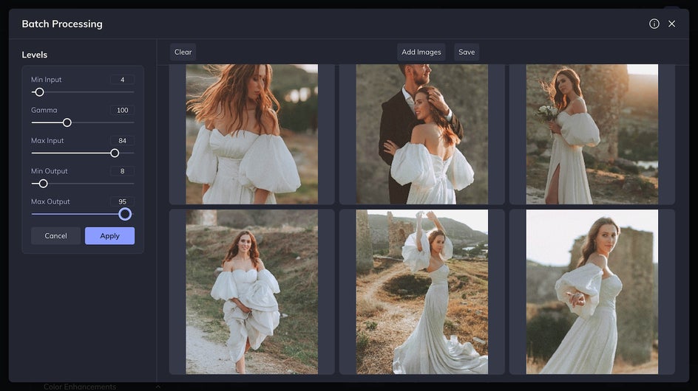Cancel the Levels adjustments
The width and height of the screenshot is (698, 391).
pos(55,236)
